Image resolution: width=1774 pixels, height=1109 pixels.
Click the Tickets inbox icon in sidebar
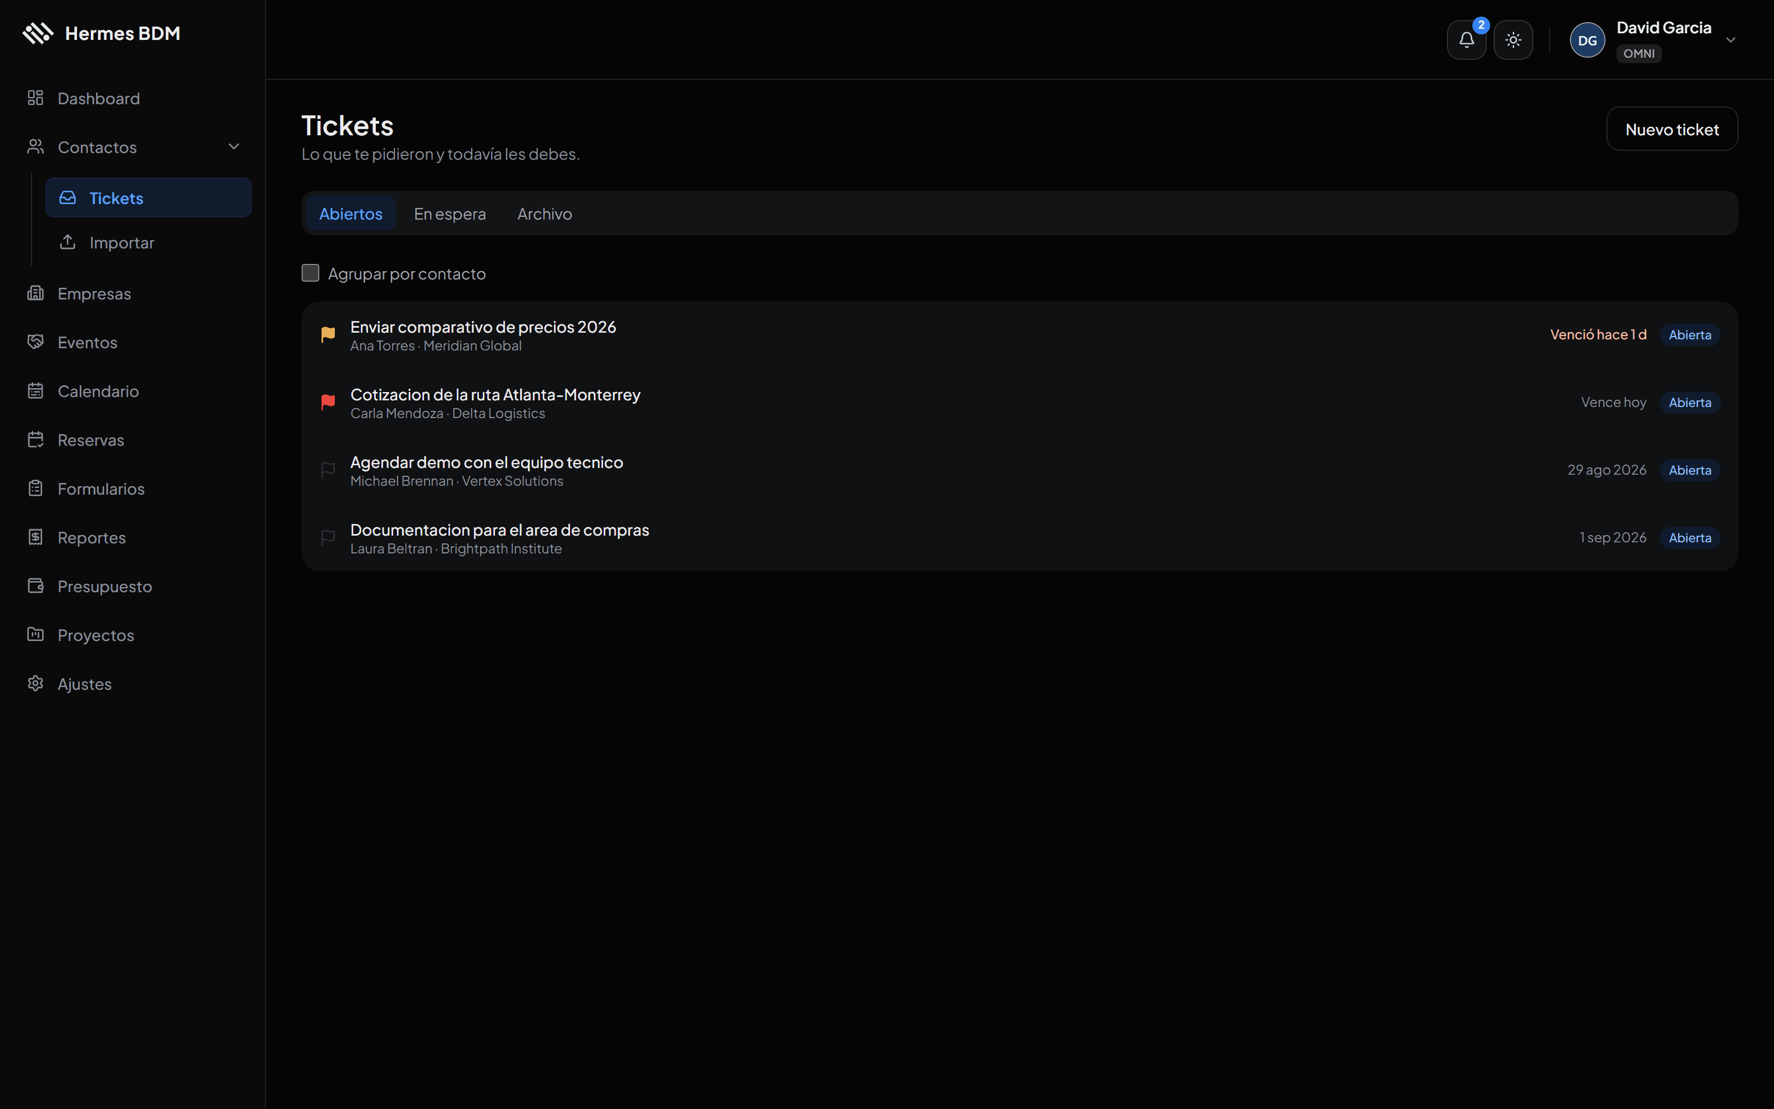point(68,197)
